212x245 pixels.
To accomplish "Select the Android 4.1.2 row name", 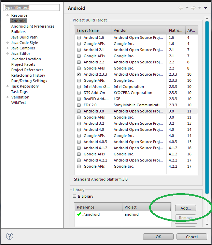I will click(x=95, y=148).
